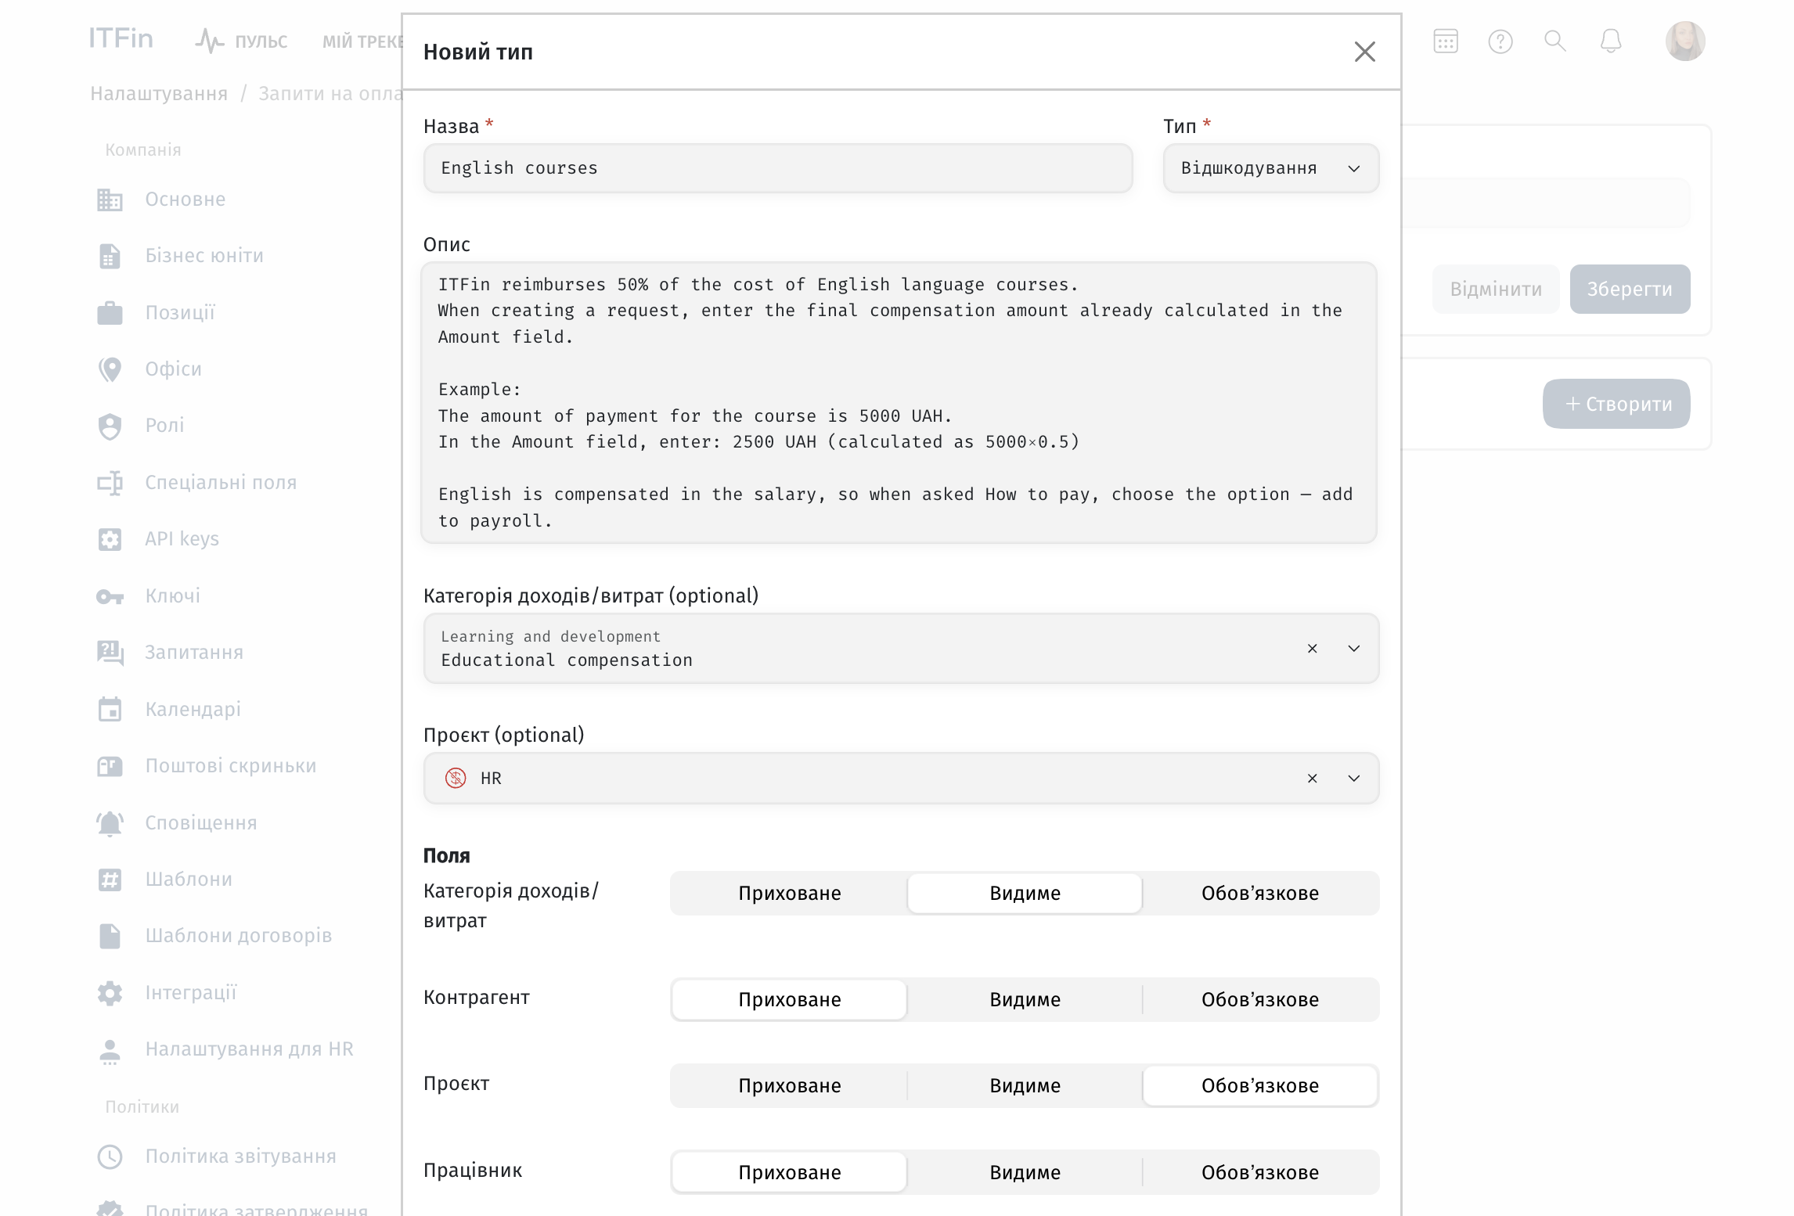Click the Офіси location pin icon
Viewport: 1794px width, 1216px height.
click(110, 369)
